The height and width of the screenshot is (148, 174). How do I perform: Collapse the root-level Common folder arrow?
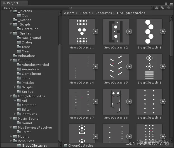[x=11, y=60]
